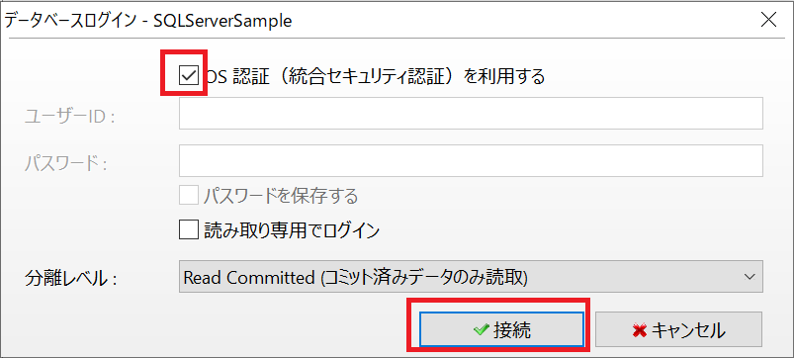Focus the パスワード input field
Screen dimensions: 794x358
pos(471,161)
